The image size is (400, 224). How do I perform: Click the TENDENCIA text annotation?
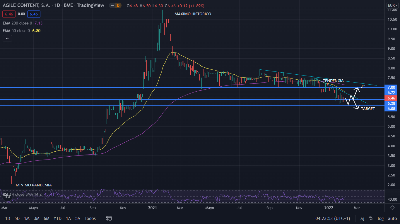pos(333,80)
